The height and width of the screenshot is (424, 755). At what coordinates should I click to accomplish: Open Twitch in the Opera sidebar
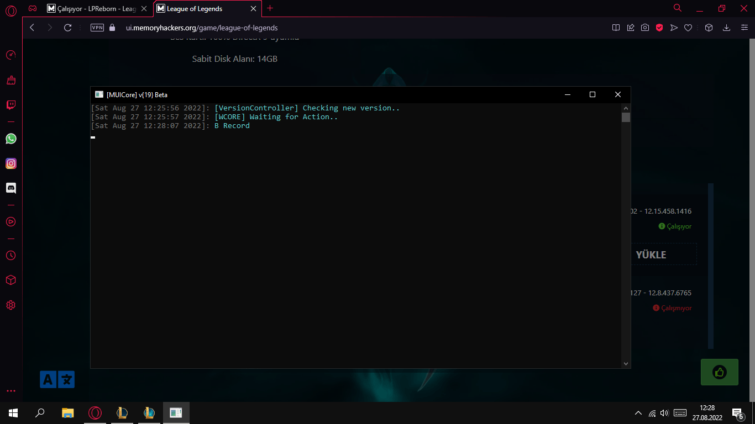tap(11, 105)
